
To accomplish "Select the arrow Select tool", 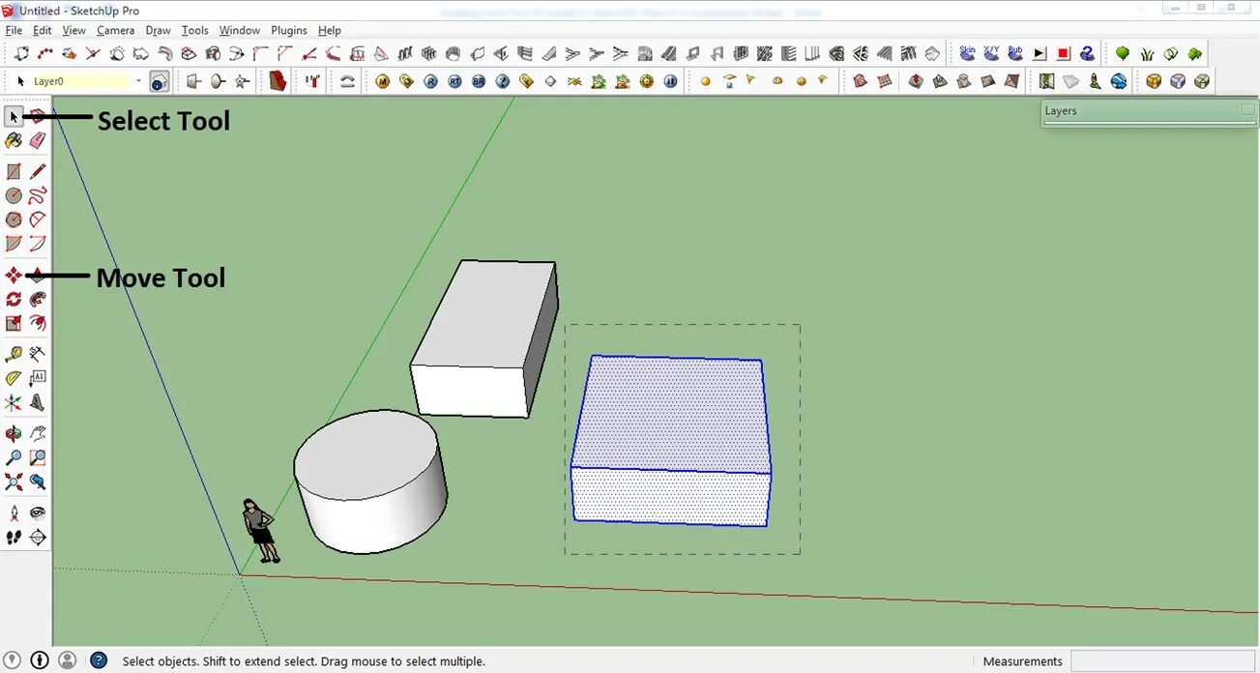I will tap(14, 117).
